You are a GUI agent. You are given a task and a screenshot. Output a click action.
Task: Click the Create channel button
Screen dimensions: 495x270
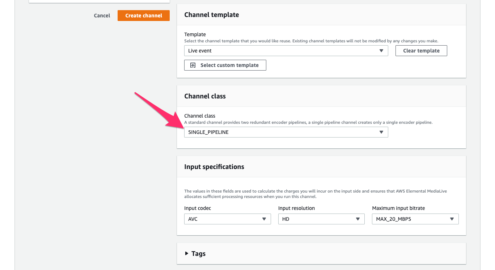coord(143,16)
